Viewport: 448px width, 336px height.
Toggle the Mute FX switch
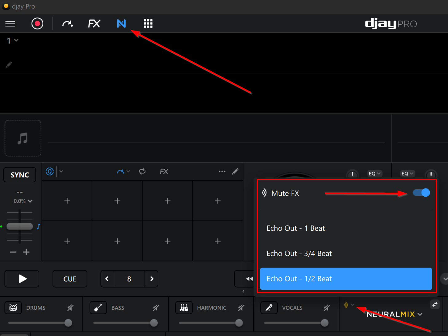[421, 193]
